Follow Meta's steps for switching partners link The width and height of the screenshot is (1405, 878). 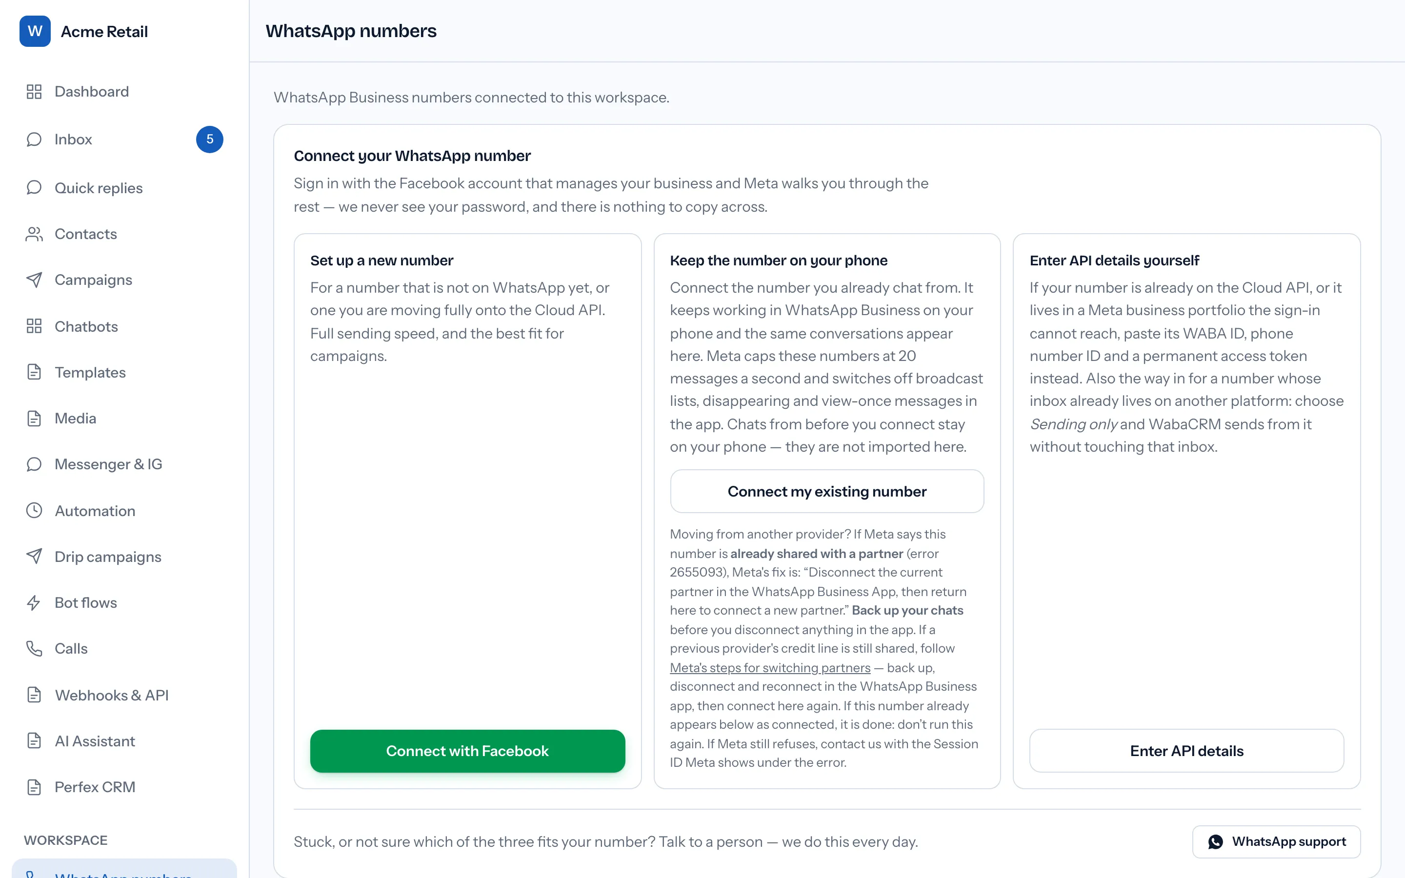coord(770,668)
